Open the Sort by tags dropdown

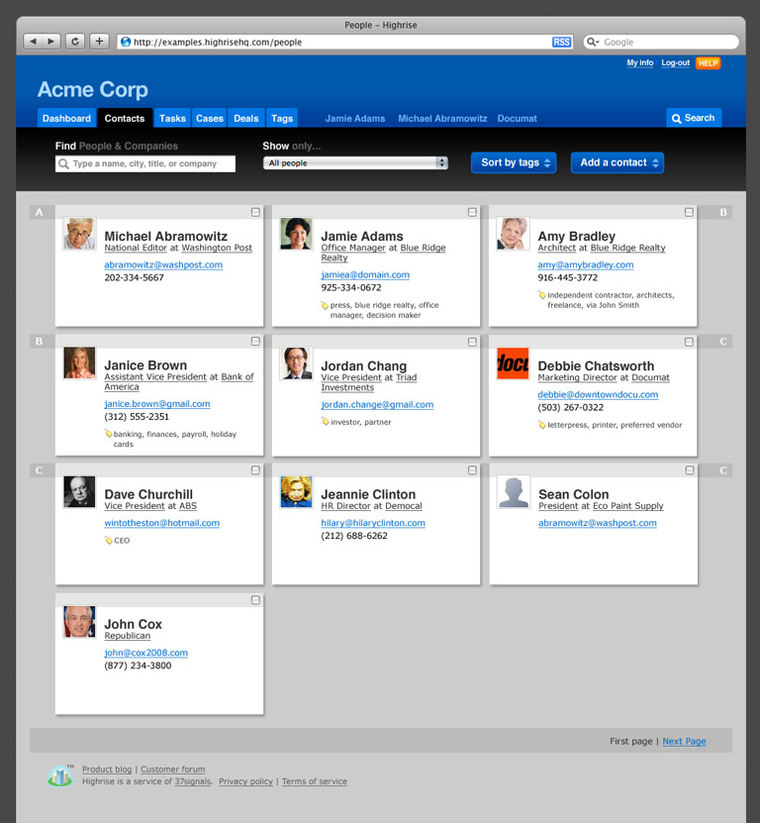(514, 162)
